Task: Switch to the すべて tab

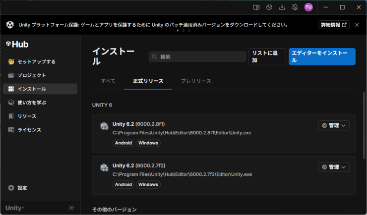Action: [108, 81]
